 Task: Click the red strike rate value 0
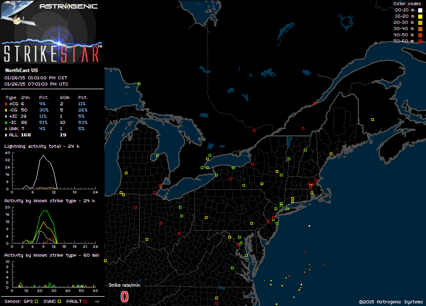124,297
